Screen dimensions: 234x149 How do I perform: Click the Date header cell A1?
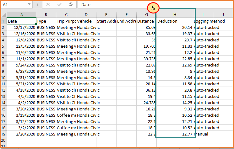[x=21, y=21]
